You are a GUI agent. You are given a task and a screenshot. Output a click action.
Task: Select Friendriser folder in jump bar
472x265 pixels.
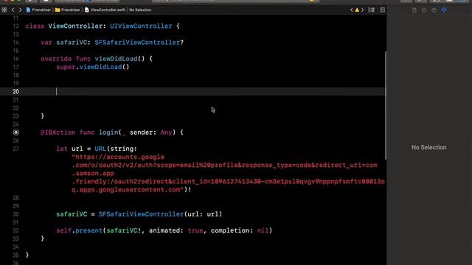tap(68, 10)
